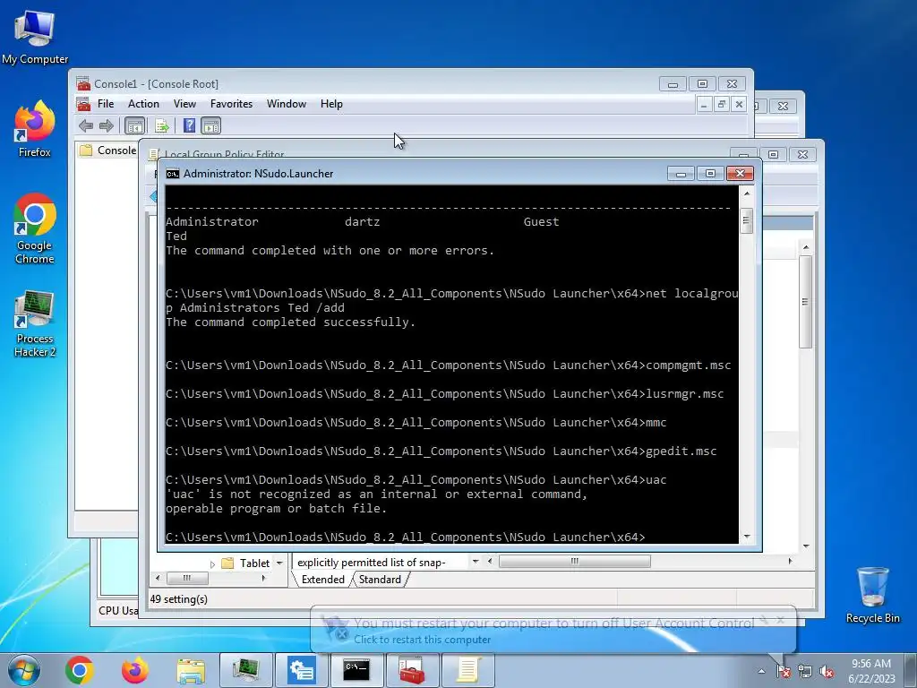The image size is (917, 688).
Task: Click the cmd icon in NSudo.Launcher title bar
Action: (x=173, y=174)
